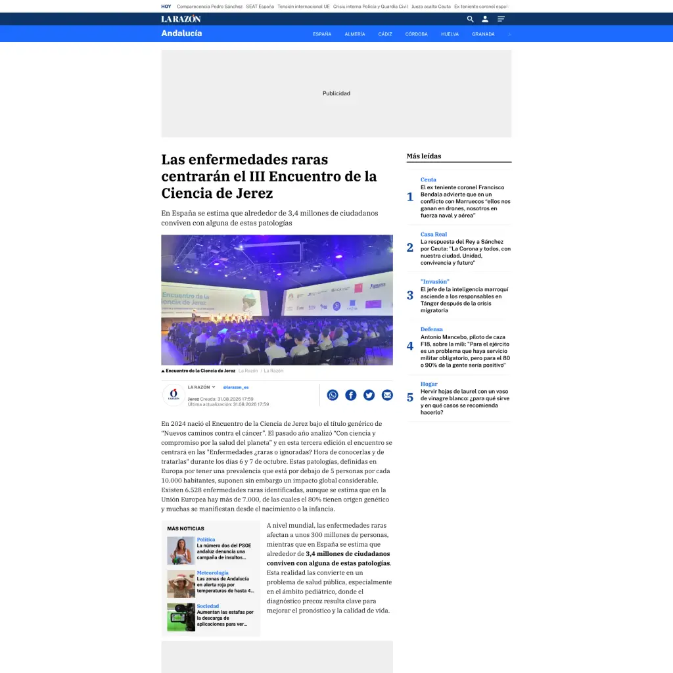This screenshot has height=673, width=673.
Task: Open article about Antonio Mancebo piloto F18
Action: click(x=465, y=351)
